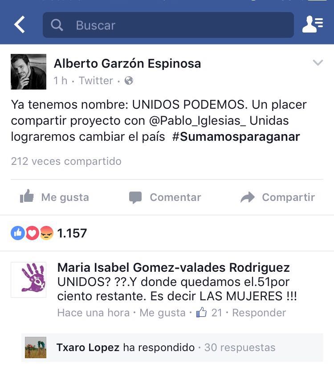Open Alberto Garzón Espinosa profile name
334x368 pixels.
[x=127, y=63]
